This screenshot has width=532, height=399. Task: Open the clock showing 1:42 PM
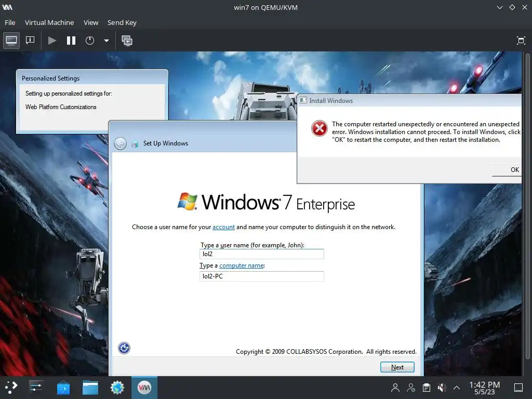(x=485, y=388)
